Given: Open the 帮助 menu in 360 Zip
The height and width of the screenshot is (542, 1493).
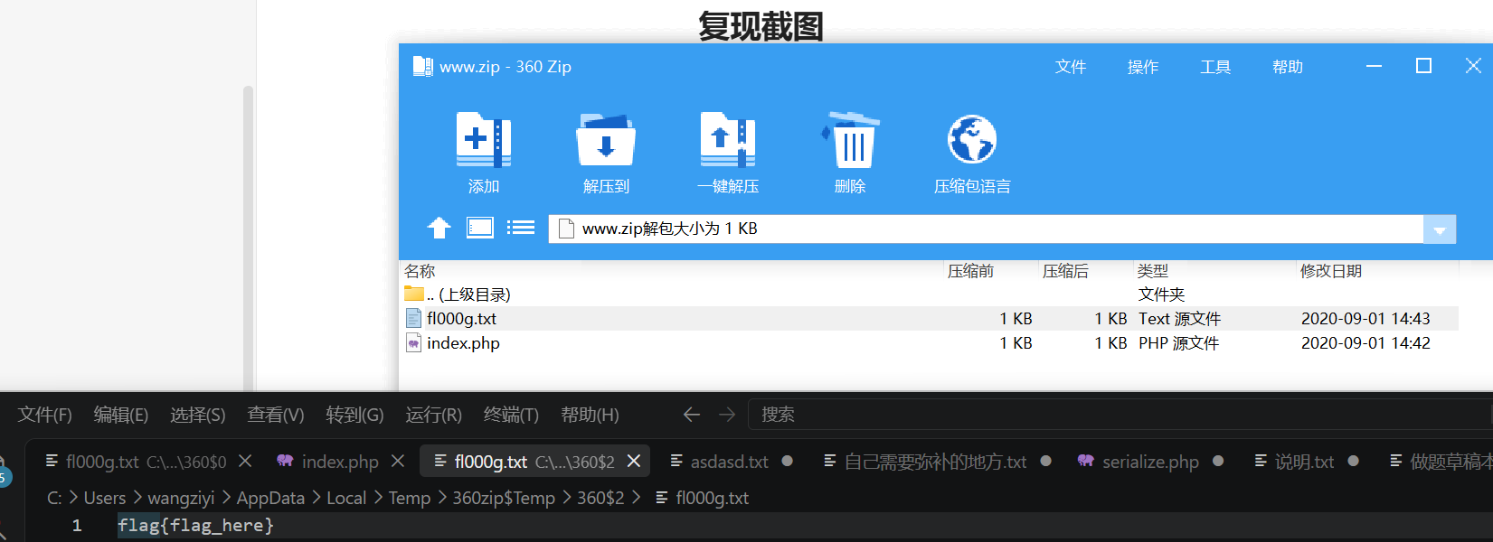Looking at the screenshot, I should (x=1288, y=67).
